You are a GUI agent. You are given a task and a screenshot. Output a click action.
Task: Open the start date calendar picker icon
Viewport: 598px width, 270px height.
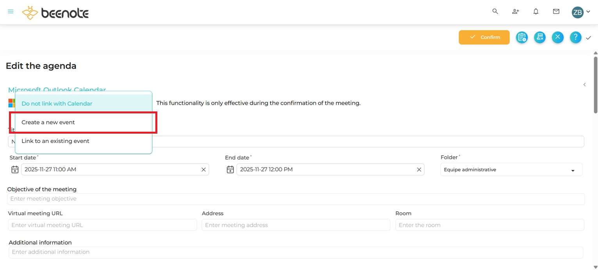(x=15, y=169)
